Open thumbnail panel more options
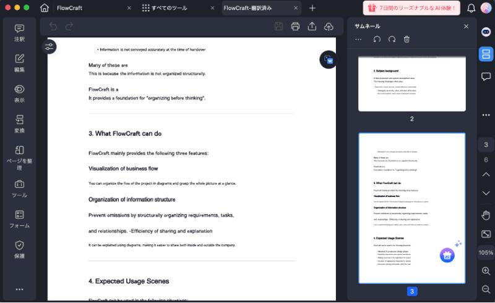495x303 pixels. click(x=358, y=39)
